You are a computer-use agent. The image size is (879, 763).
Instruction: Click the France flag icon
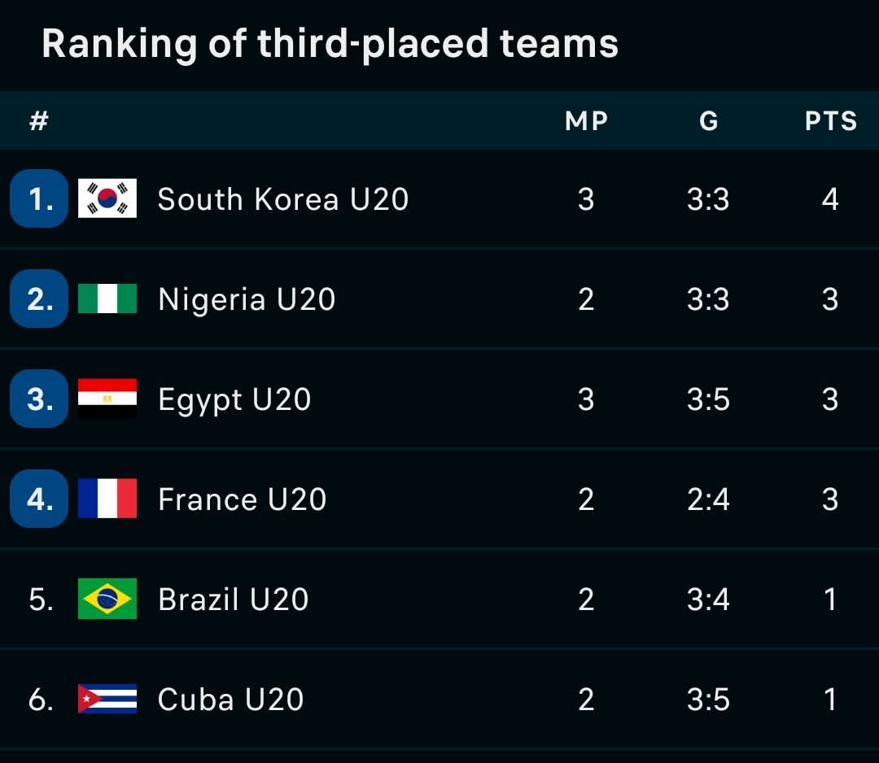tap(107, 499)
